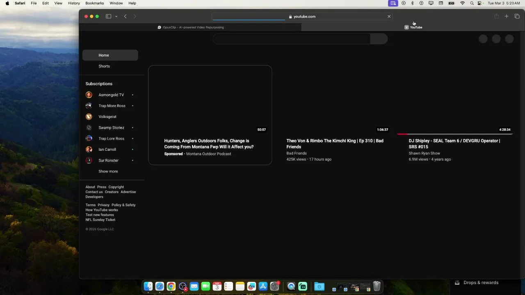Open sponsored Montana Fwp video title
This screenshot has height=295, width=525.
coord(209,144)
